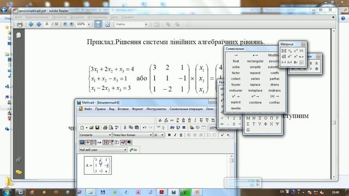Open Mathcad Вставка menu
This screenshot has height=196, width=349.
point(123,109)
